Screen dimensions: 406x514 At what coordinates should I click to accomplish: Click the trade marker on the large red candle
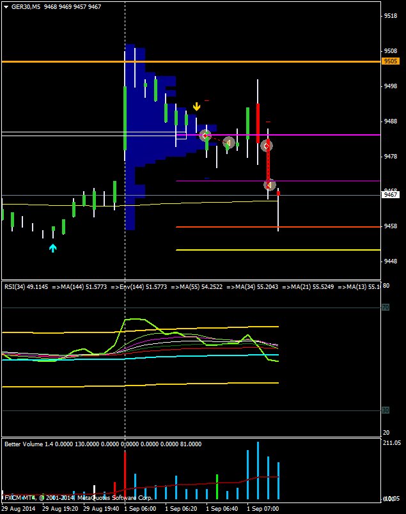[267, 146]
